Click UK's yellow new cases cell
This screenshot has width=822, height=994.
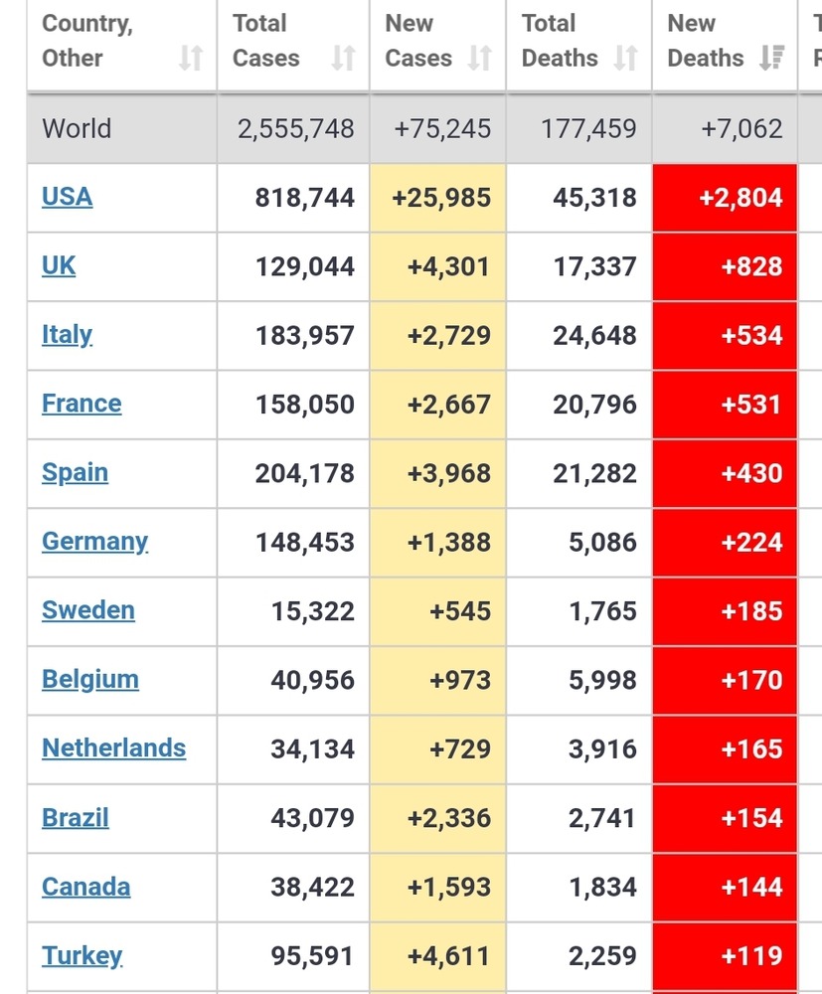coord(437,266)
